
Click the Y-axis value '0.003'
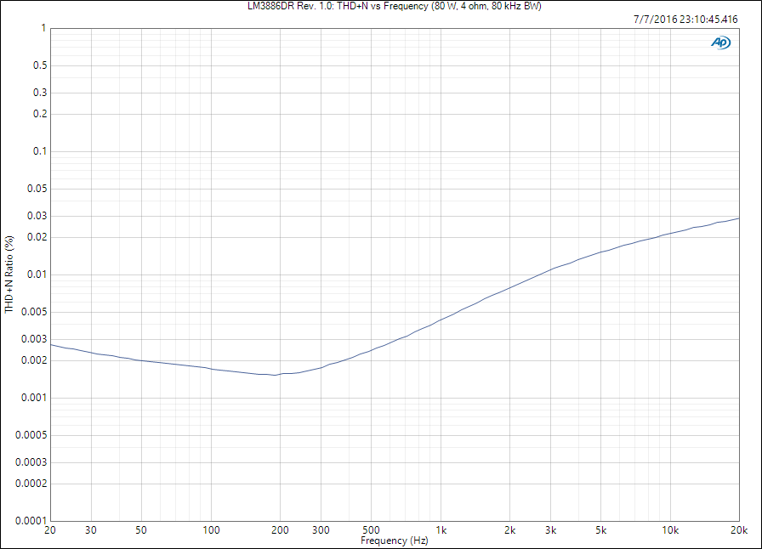click(x=35, y=339)
